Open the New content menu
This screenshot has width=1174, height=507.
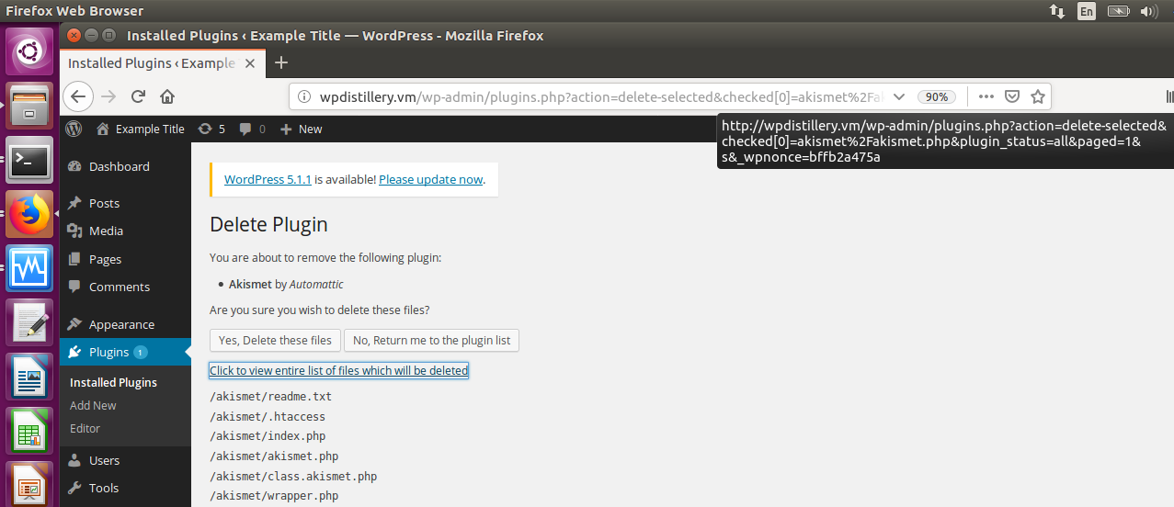[x=301, y=129]
